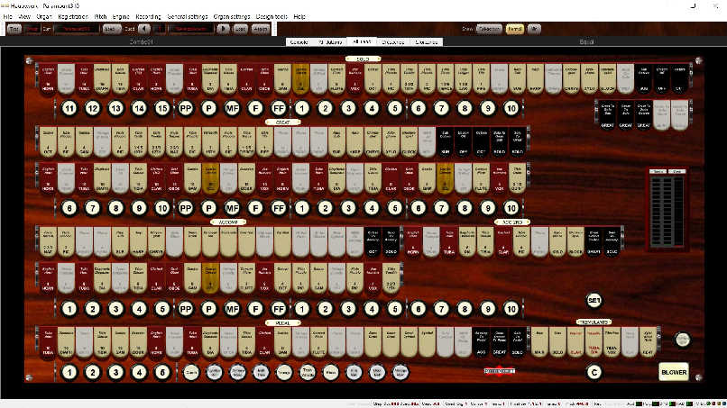
Task: Click the Load button next to Assign
Action: point(240,29)
